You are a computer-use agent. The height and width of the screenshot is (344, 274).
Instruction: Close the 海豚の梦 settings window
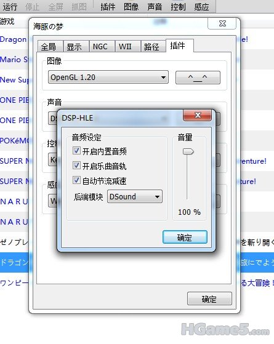pyautogui.click(x=222, y=23)
